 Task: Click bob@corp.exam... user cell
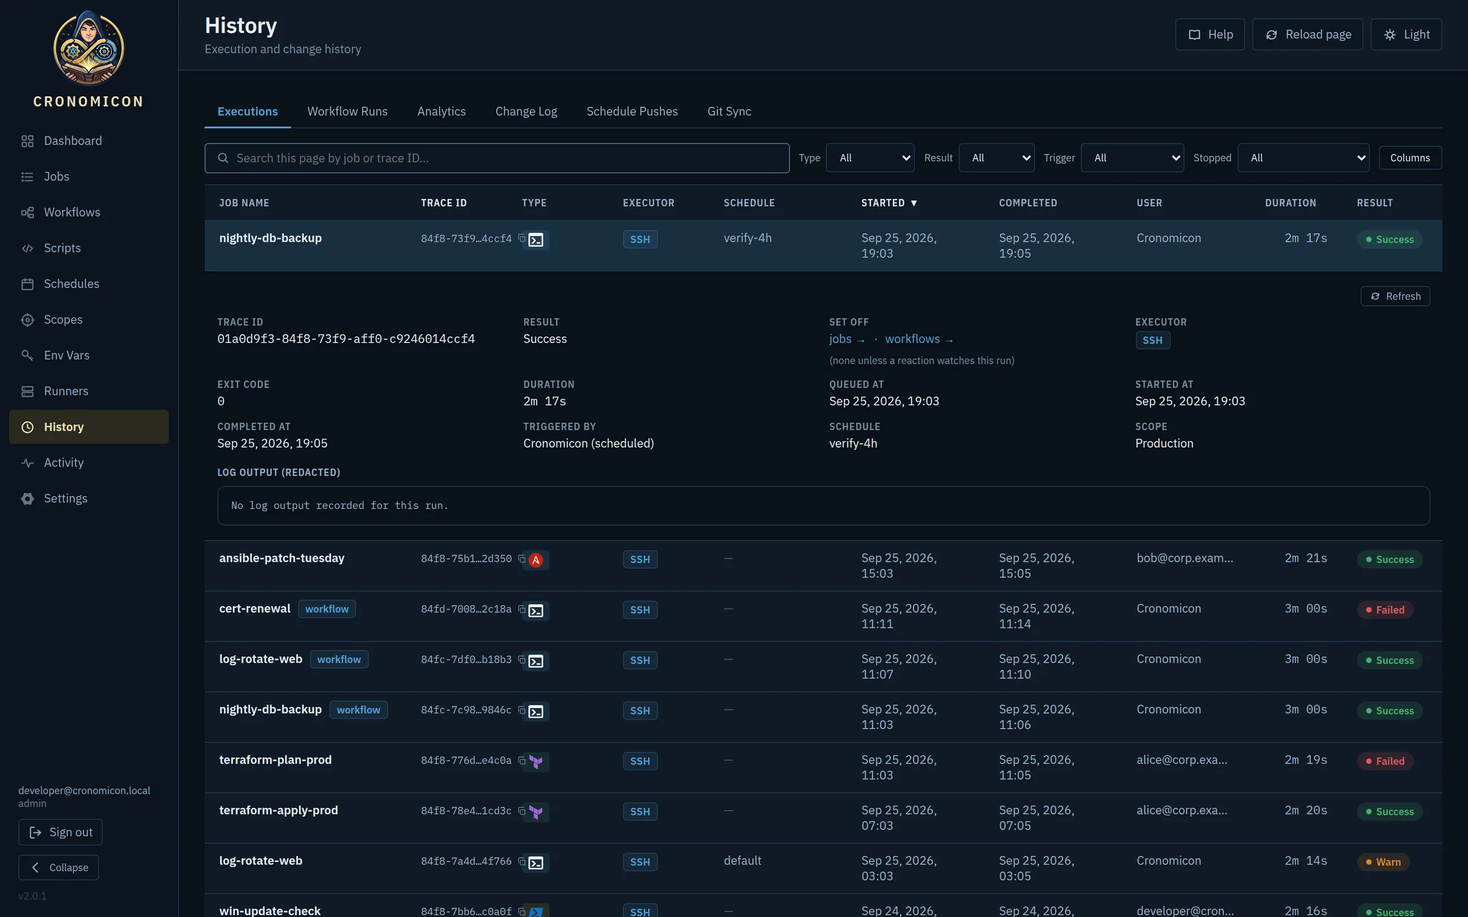[1185, 558]
